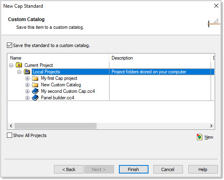The width and height of the screenshot is (224, 180).
Task: Click the Finish button
Action: tap(134, 169)
